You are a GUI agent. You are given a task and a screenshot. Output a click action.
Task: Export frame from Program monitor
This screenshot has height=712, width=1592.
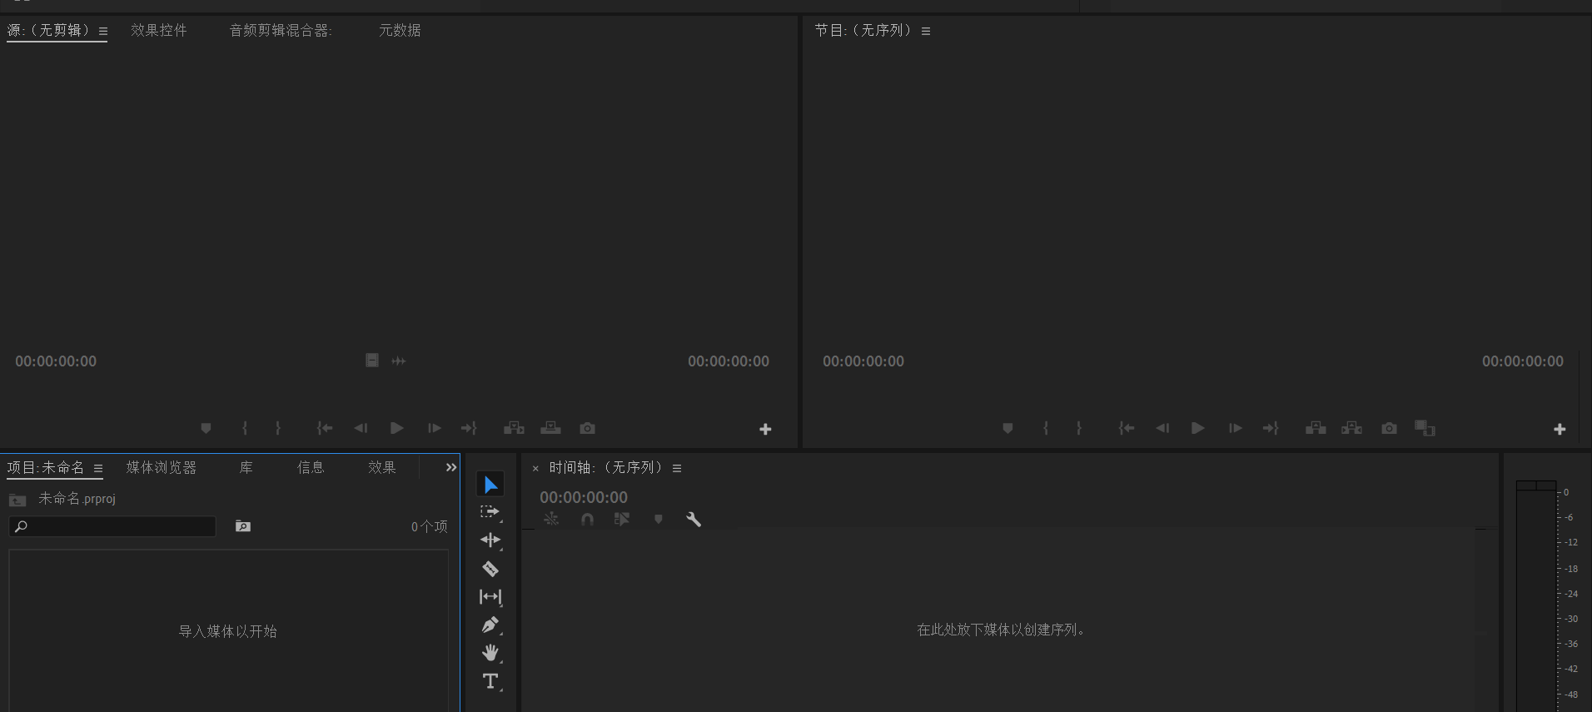[x=1389, y=428]
